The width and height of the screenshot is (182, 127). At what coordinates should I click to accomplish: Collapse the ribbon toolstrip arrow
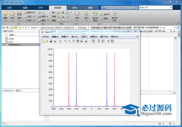coord(178,23)
